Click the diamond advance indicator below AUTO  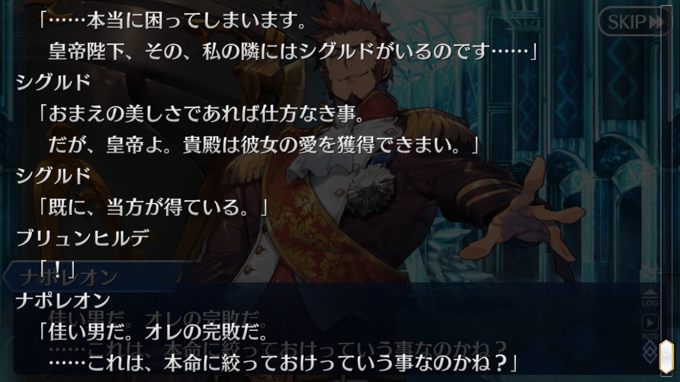click(x=649, y=350)
